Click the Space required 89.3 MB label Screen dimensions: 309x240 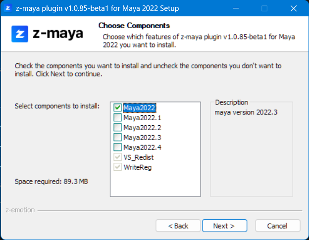[x=51, y=182]
